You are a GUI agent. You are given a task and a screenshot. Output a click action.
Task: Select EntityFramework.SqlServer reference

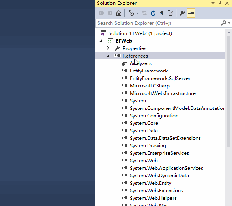[x=160, y=78]
